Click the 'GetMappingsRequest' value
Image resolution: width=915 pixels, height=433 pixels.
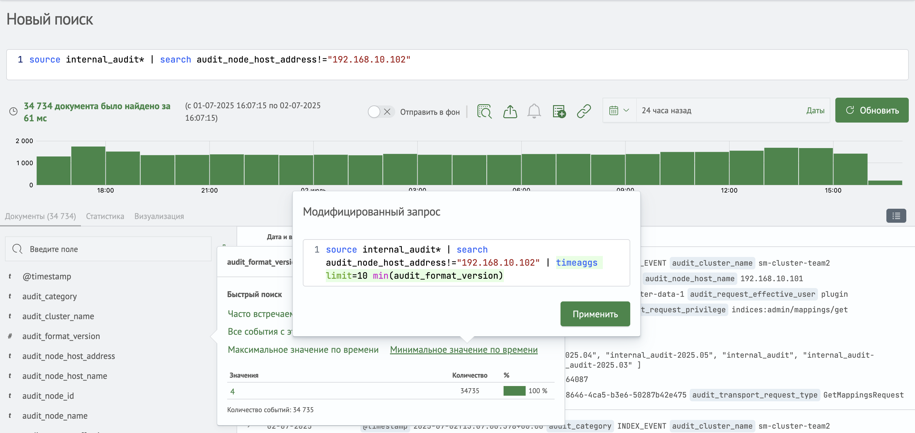coord(863,395)
